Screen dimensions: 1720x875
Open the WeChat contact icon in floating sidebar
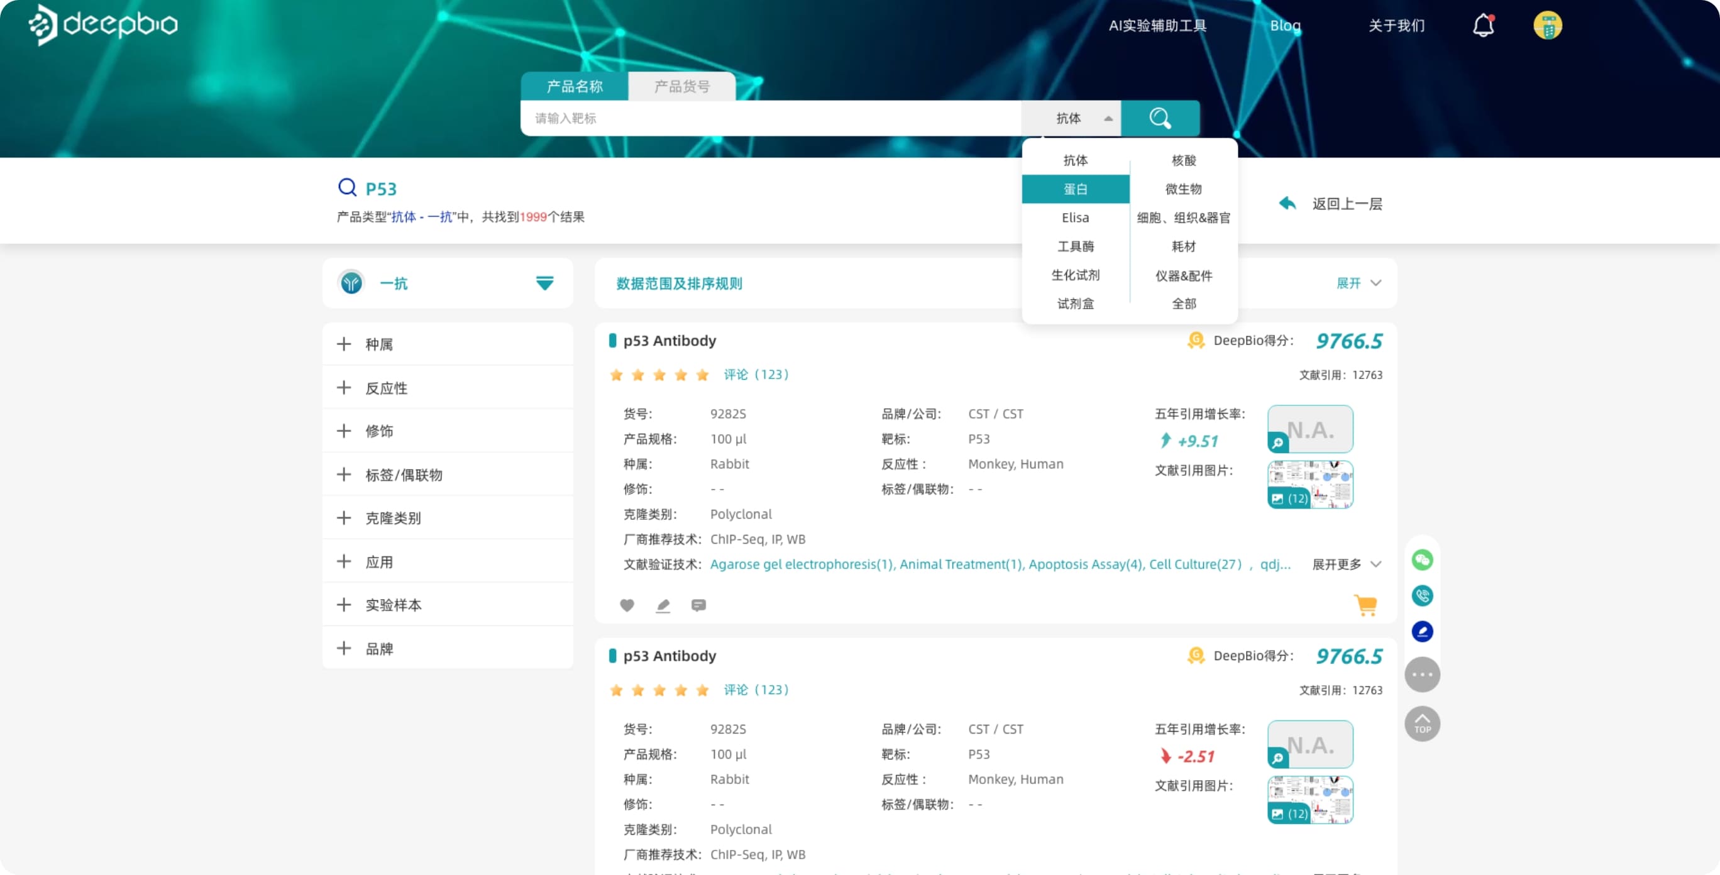pos(1423,560)
